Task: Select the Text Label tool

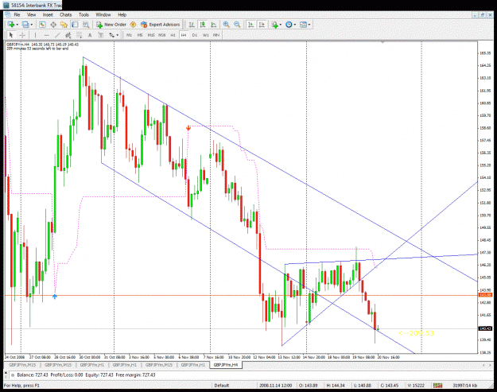Action: 101,35
